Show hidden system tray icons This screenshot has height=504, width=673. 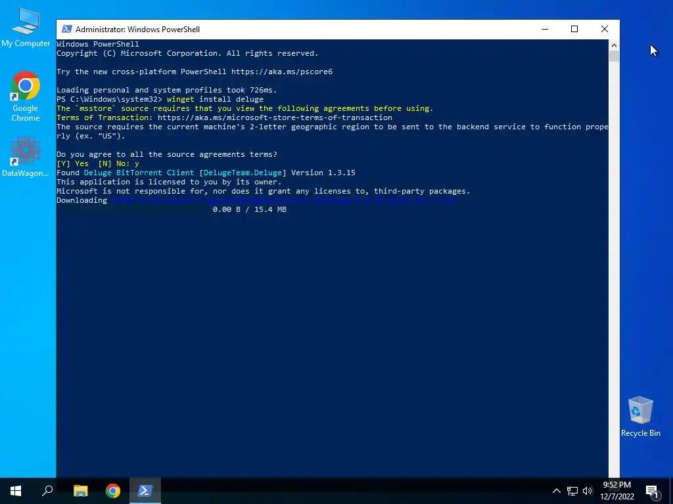(x=556, y=491)
